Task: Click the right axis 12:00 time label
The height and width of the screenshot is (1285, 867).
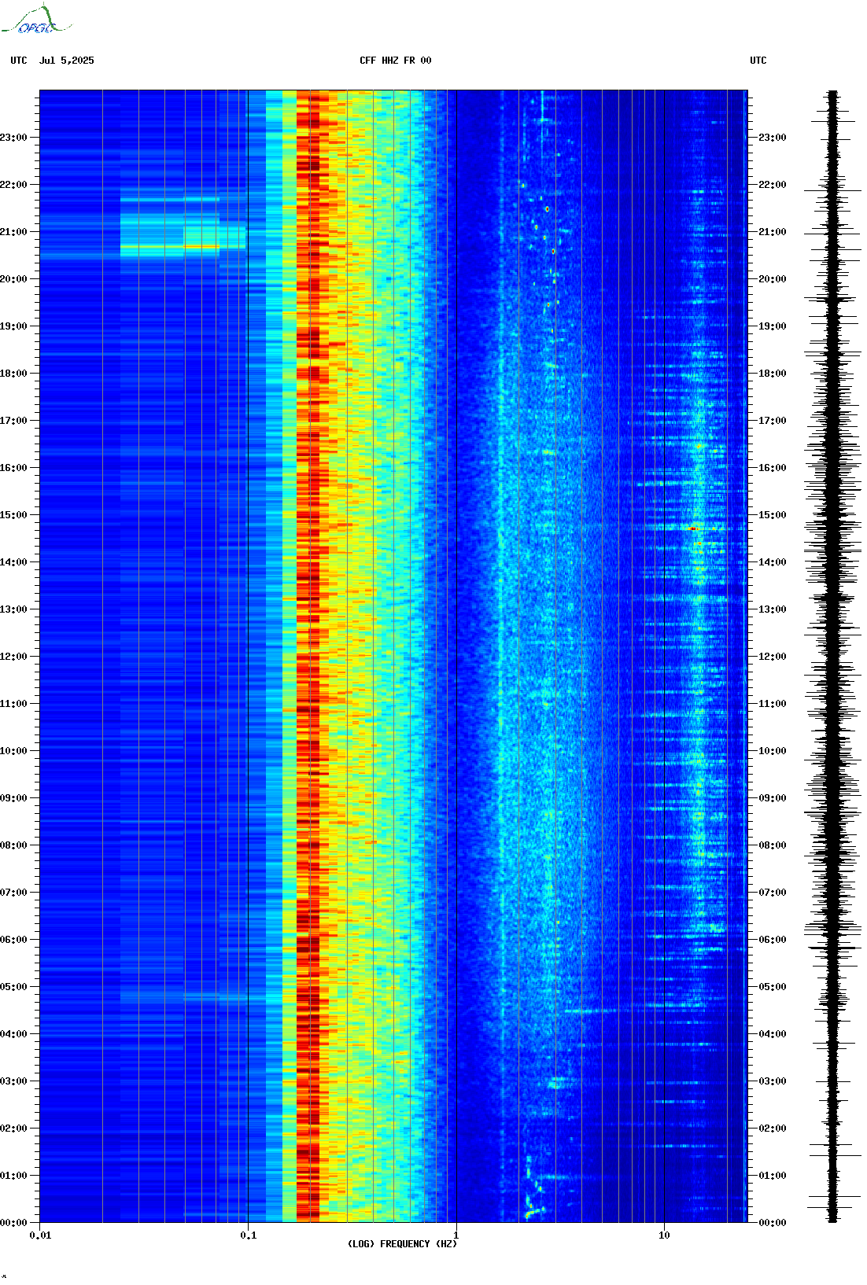Action: coord(772,657)
